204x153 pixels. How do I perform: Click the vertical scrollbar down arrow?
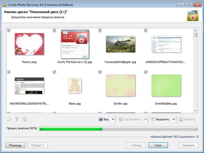tap(195, 110)
